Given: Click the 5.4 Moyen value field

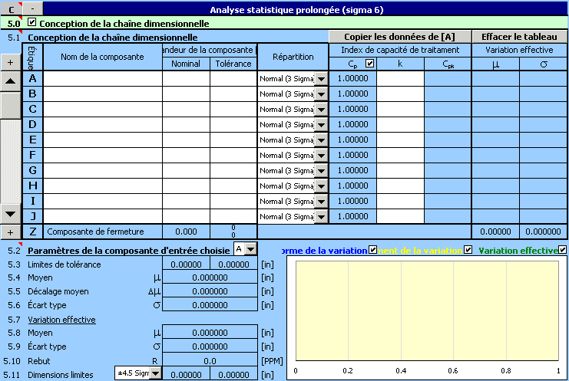Looking at the screenshot, I should [210, 278].
